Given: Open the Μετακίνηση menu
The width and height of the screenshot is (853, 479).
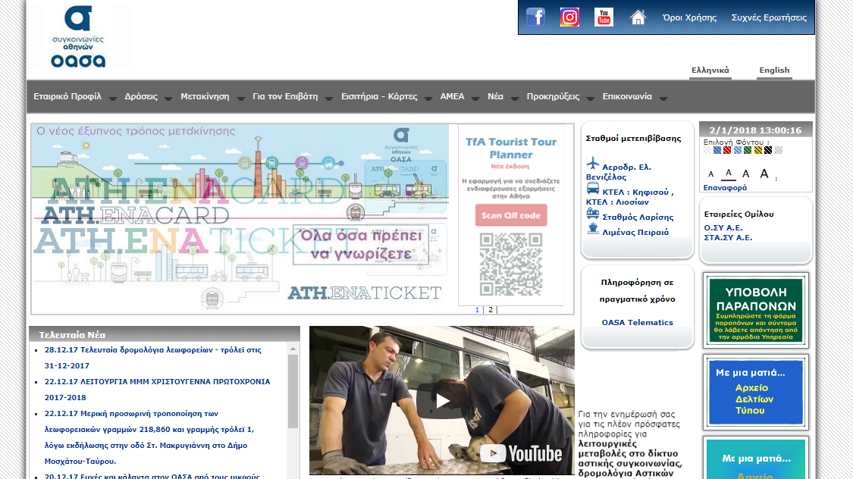Looking at the screenshot, I should (x=205, y=96).
